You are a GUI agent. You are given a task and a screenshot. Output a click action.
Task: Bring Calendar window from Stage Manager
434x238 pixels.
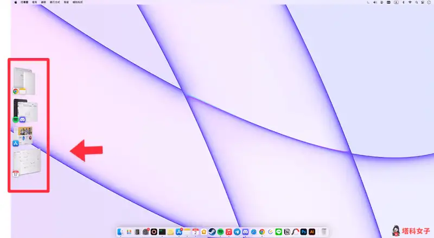pos(27,163)
